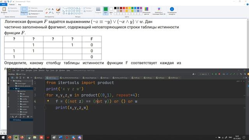The height and width of the screenshot is (140, 249).
Task: Select the AutoLogger folder in tree
Action: (x=21, y=83)
